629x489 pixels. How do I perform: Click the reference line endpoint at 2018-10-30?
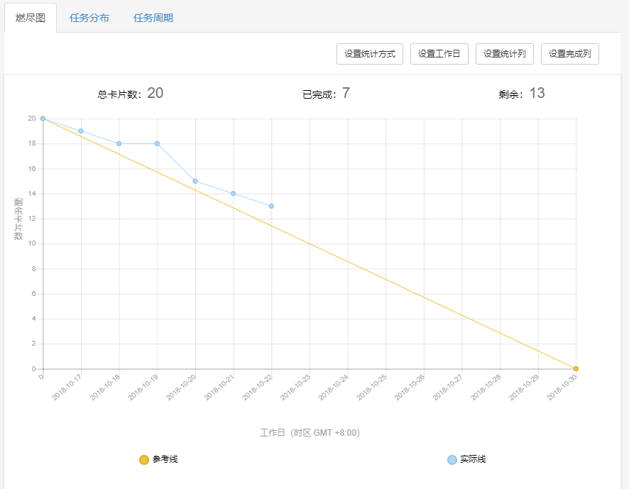[x=576, y=368]
